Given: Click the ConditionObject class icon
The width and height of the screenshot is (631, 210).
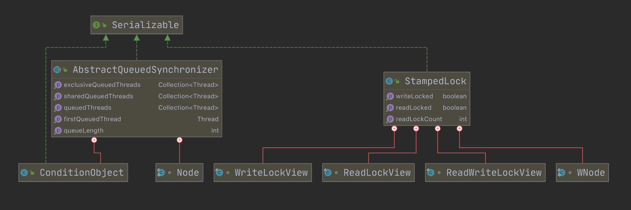Looking at the screenshot, I should [24, 173].
